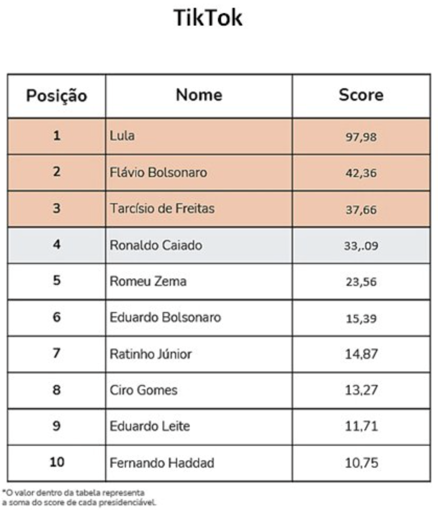Screen dimensions: 438x510
Task: Click the footnote text below the table
Action: pyautogui.click(x=78, y=497)
